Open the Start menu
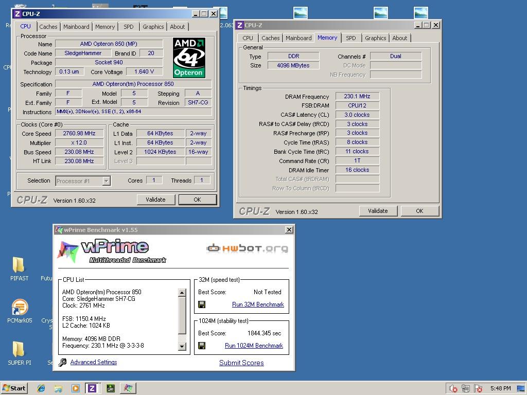Image resolution: width=527 pixels, height=395 pixels. click(14, 388)
